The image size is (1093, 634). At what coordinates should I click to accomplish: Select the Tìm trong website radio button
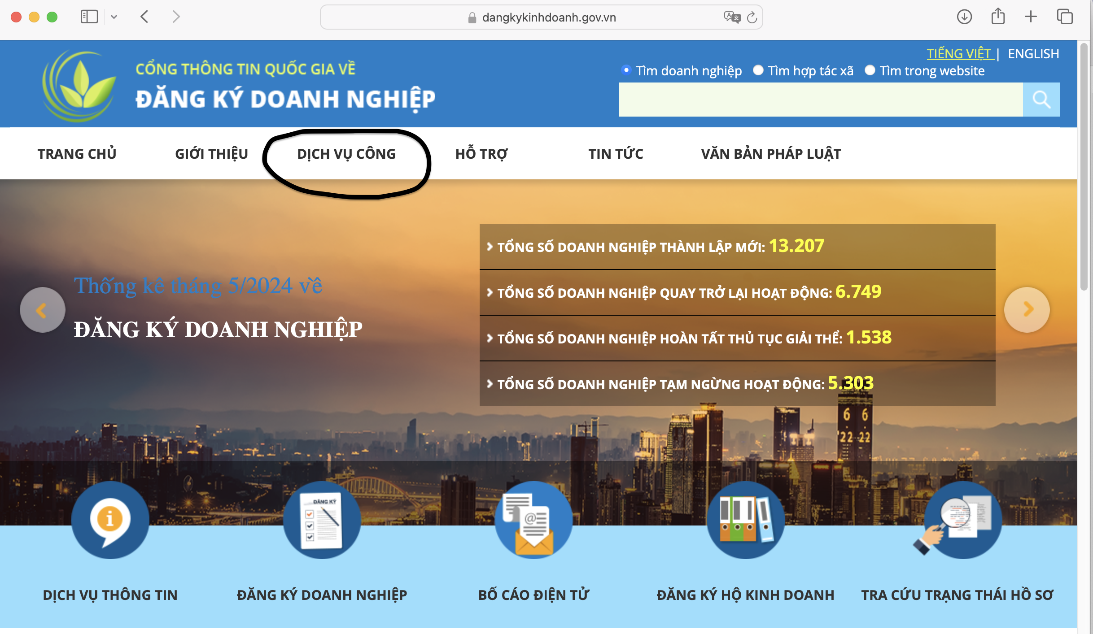click(870, 70)
